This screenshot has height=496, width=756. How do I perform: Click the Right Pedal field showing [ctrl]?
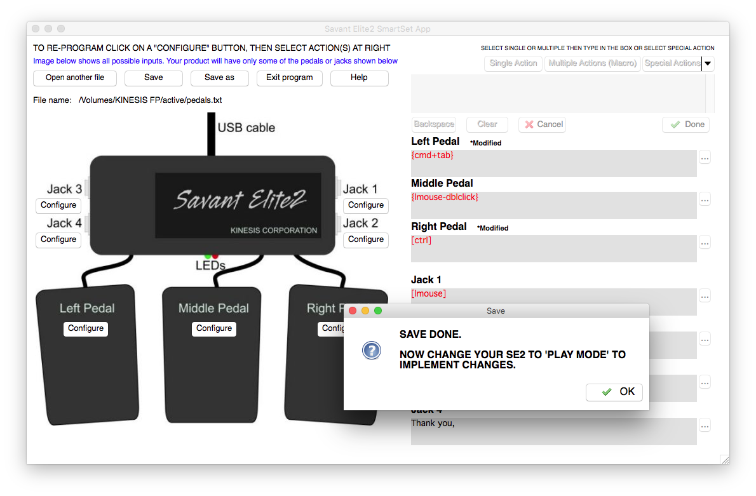[554, 249]
